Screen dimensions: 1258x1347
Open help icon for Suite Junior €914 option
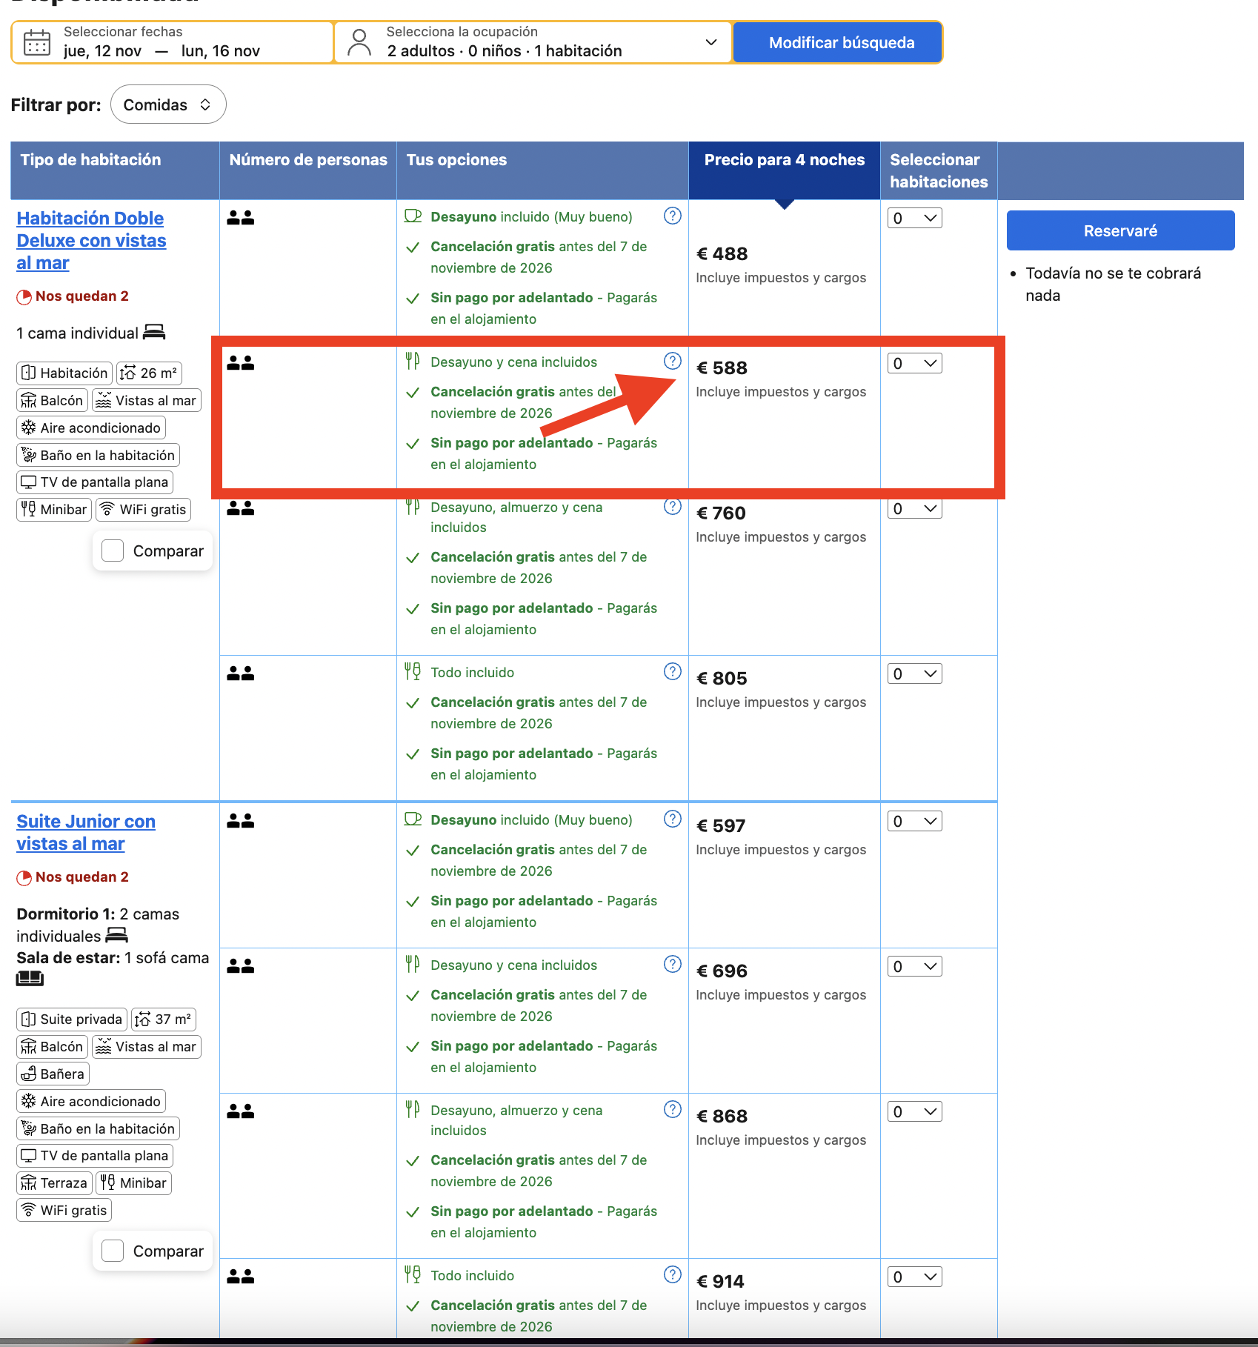tap(672, 1274)
